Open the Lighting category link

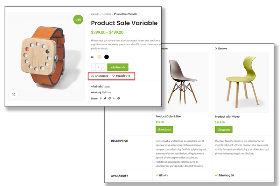click(106, 92)
